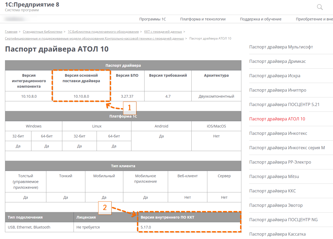This screenshot has width=333, height=239.
Task: Open Паспорт драйвера Искра page
Action: pos(275,76)
